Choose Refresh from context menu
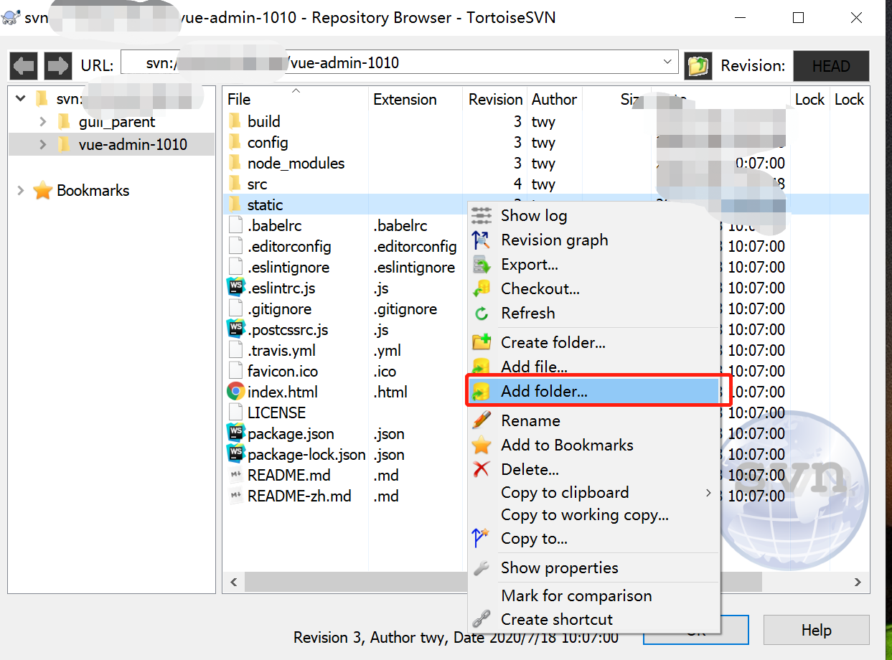 593,313
